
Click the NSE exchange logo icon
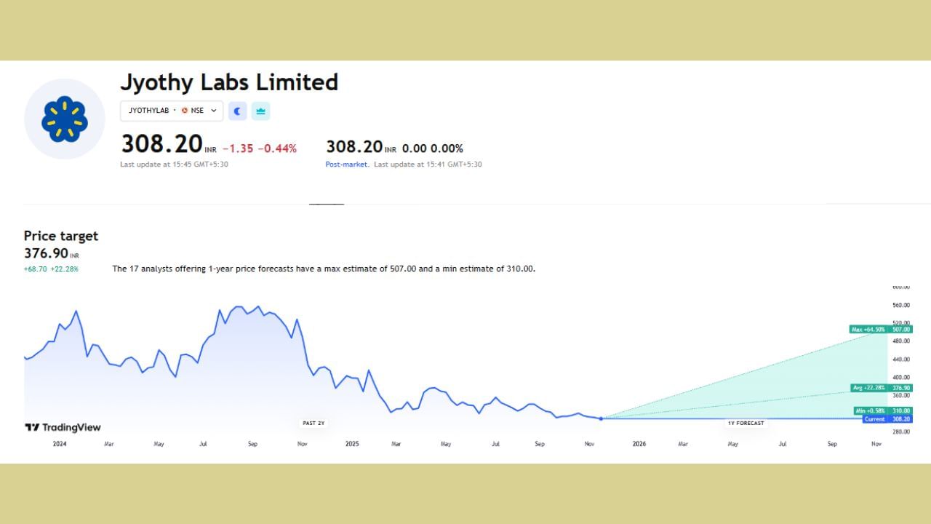pos(185,111)
